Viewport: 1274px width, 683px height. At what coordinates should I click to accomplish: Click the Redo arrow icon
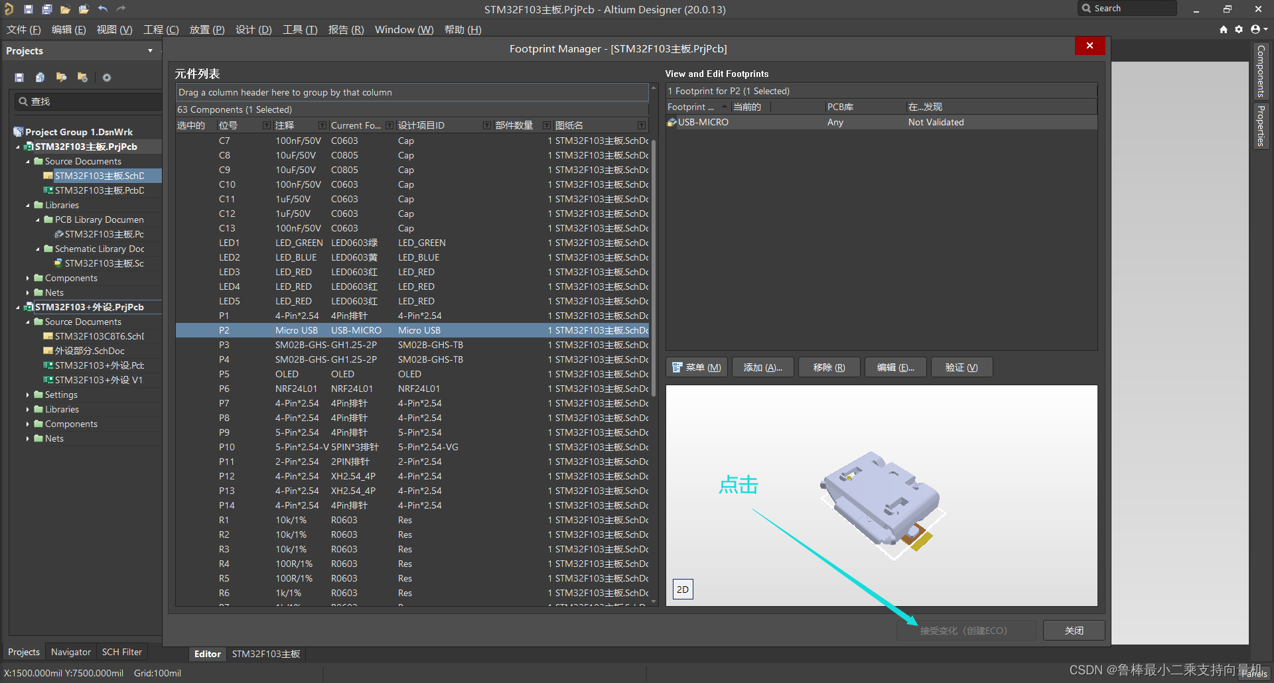point(121,9)
